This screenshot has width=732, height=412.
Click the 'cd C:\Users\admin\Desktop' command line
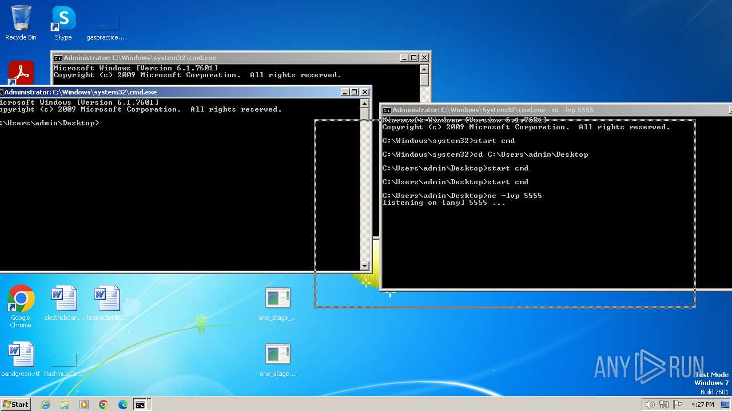485,154
